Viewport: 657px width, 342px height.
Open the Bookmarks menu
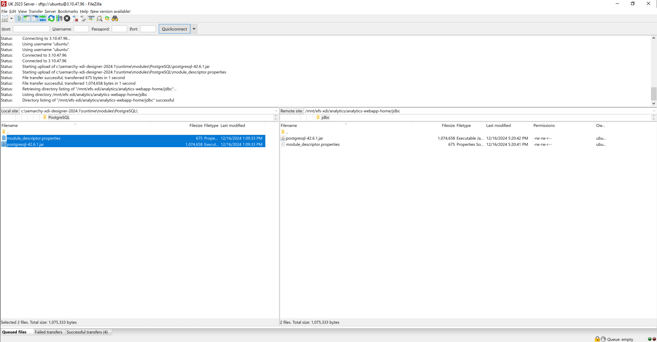(68, 11)
